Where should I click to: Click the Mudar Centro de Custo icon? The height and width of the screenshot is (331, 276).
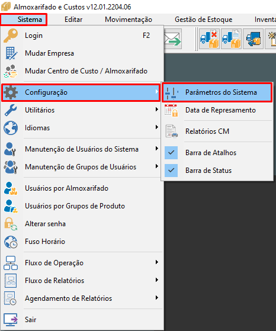[x=11, y=71]
